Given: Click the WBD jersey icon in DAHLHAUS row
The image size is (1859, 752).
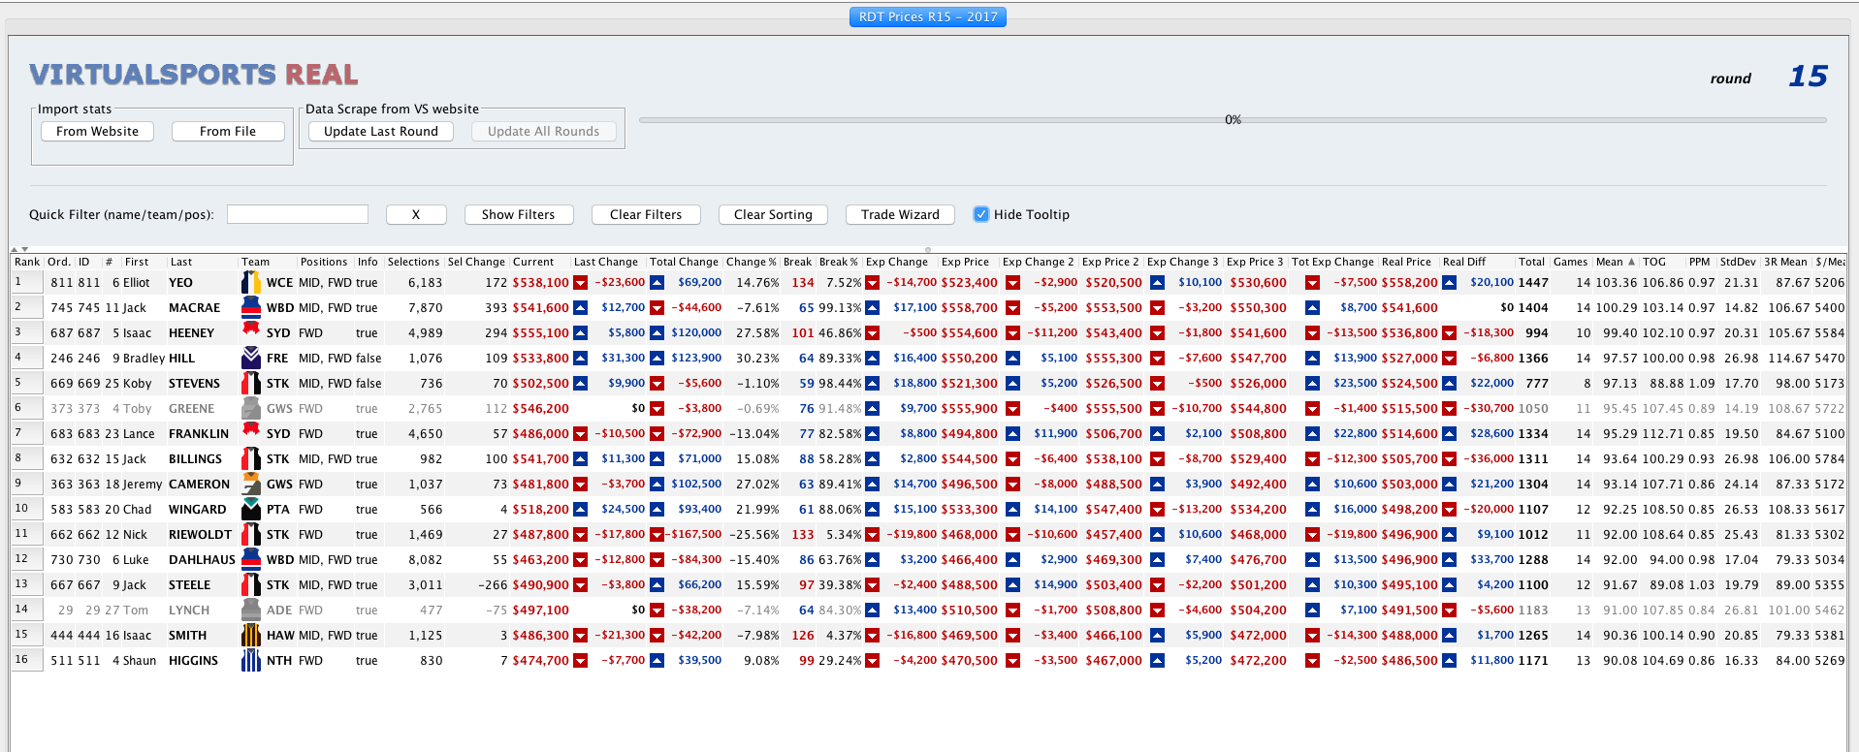Looking at the screenshot, I should [251, 560].
